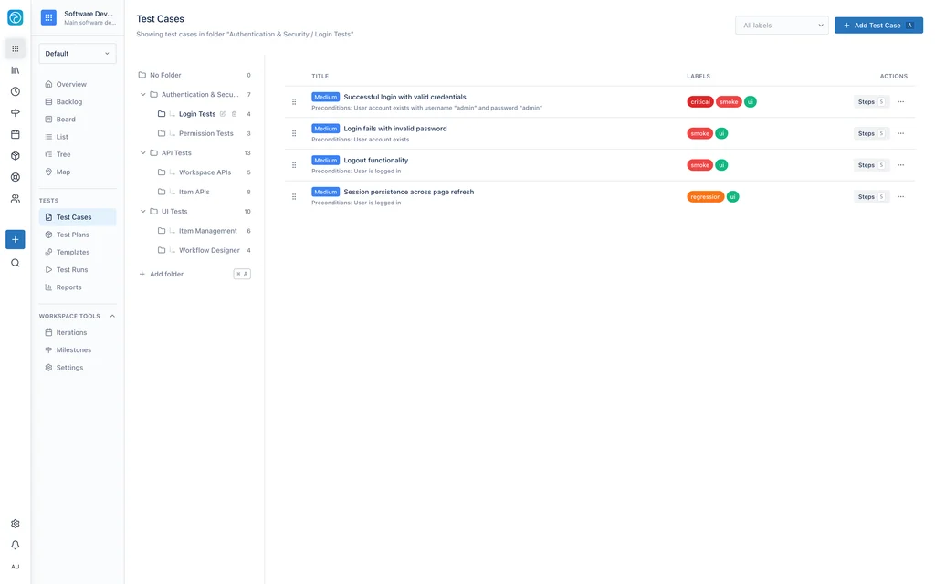Open Steps for Successful login row
Viewport: 935px width, 584px height.
point(871,102)
